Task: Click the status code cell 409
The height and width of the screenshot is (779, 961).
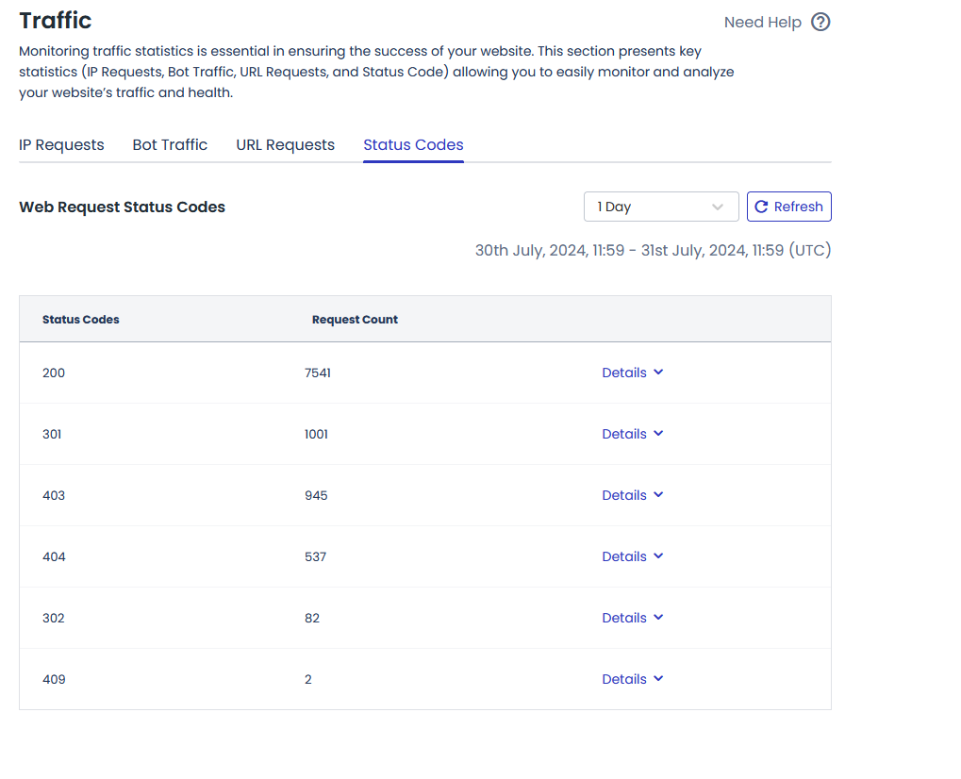Action: (54, 679)
